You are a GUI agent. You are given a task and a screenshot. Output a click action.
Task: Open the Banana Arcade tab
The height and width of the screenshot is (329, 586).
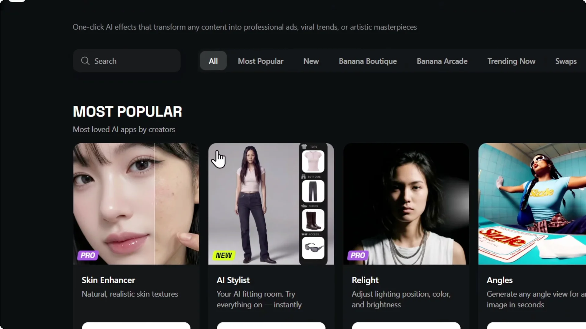coord(442,61)
